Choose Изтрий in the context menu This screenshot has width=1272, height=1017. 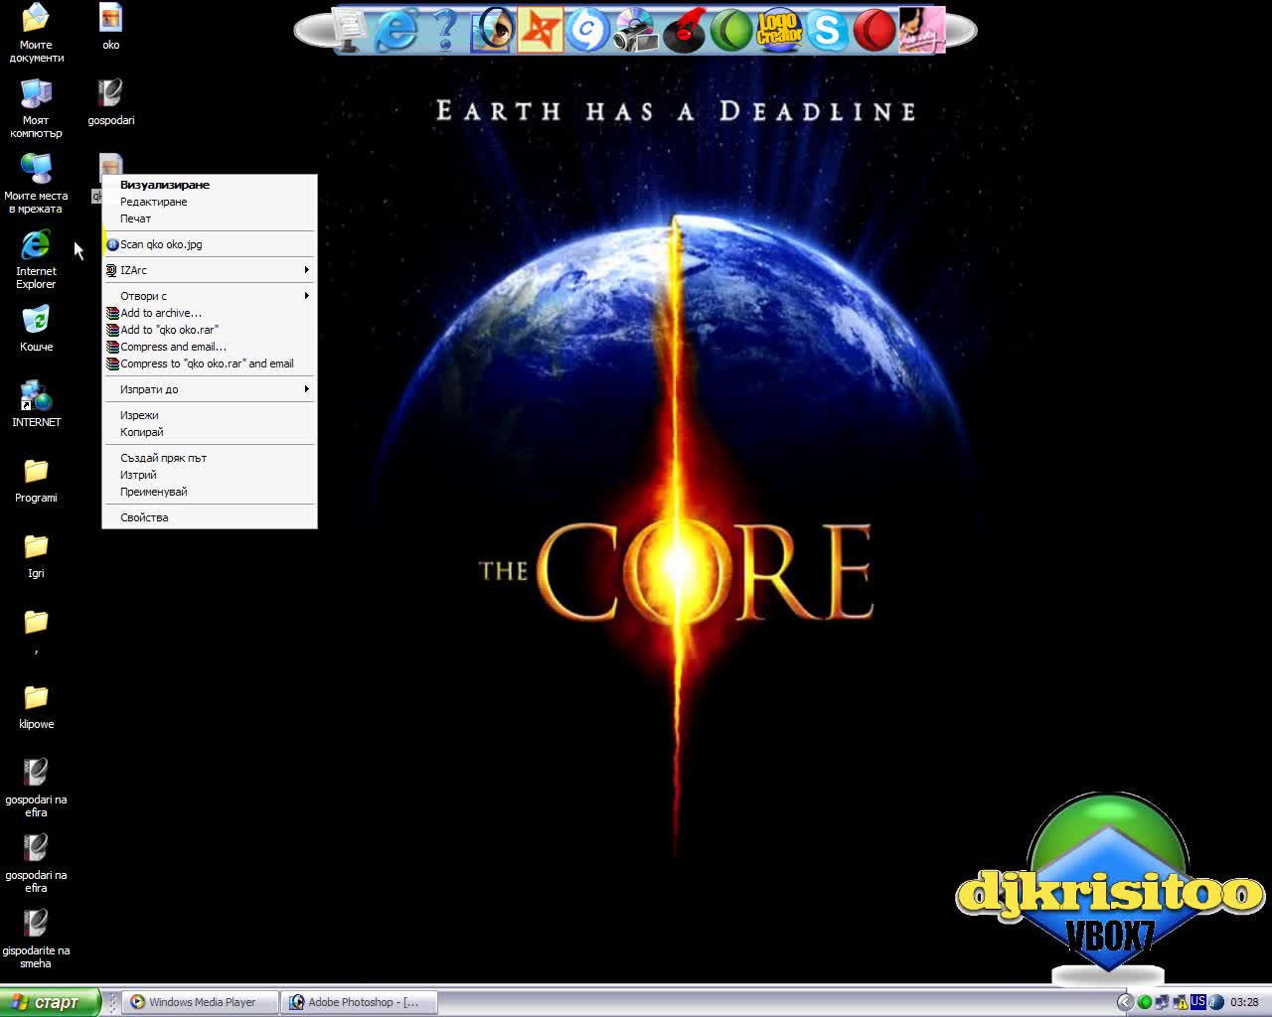pos(210,475)
